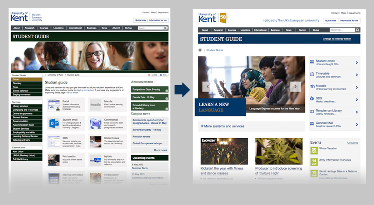Image resolution: width=374 pixels, height=205 pixels.
Task: Select Courses in the left page navigation bar
Action: click(44, 28)
